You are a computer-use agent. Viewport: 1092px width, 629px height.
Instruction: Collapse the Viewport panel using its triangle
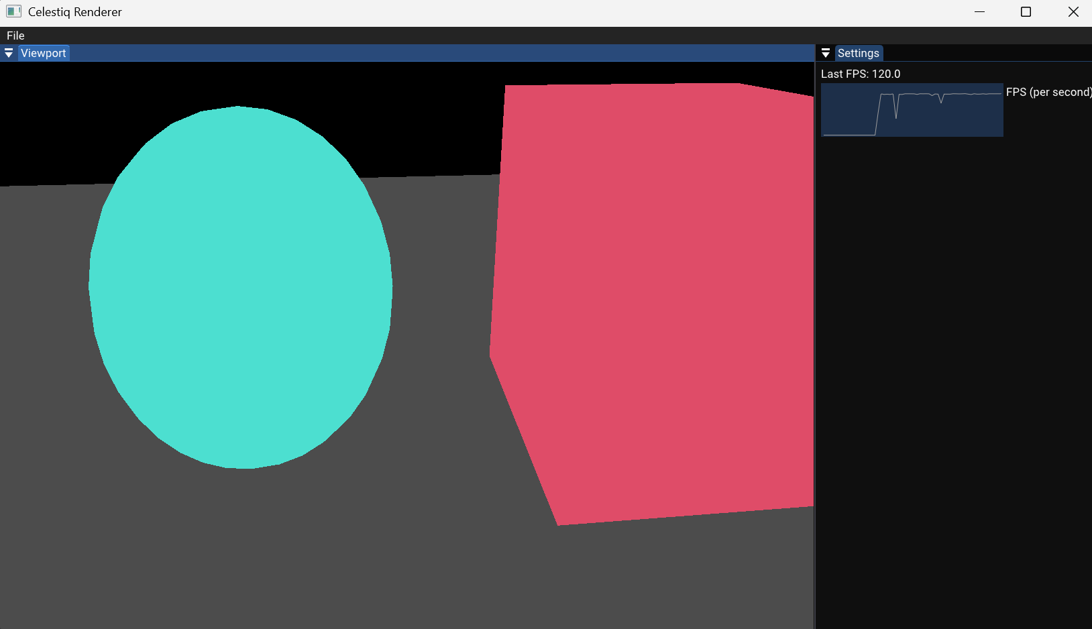point(9,53)
